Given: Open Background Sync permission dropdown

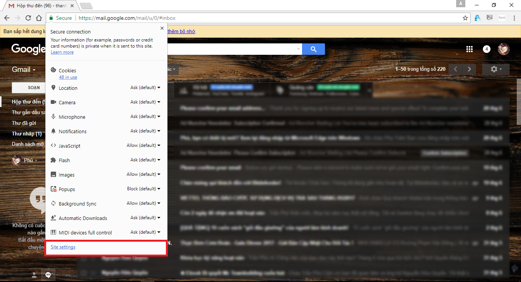Looking at the screenshot, I should pos(143,203).
